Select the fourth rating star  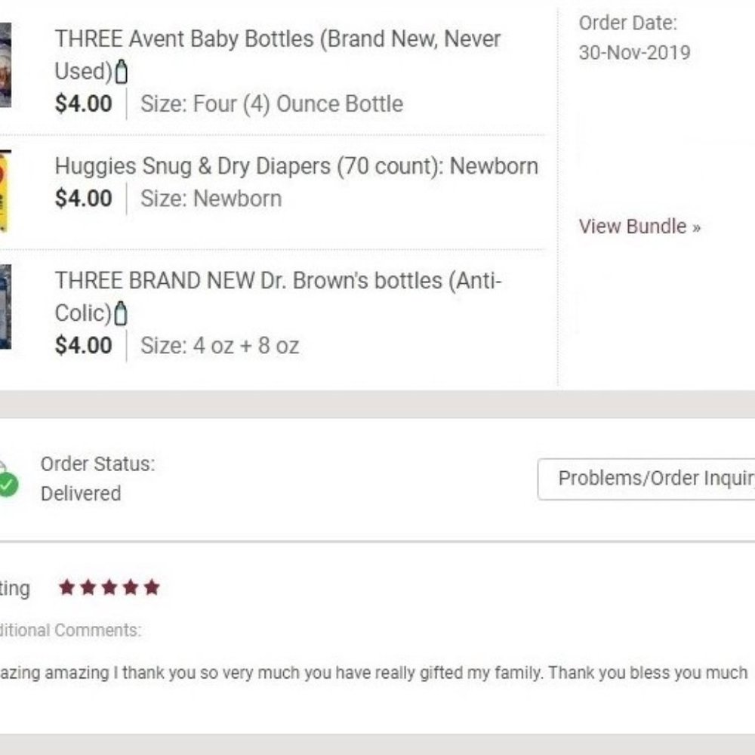pos(130,587)
